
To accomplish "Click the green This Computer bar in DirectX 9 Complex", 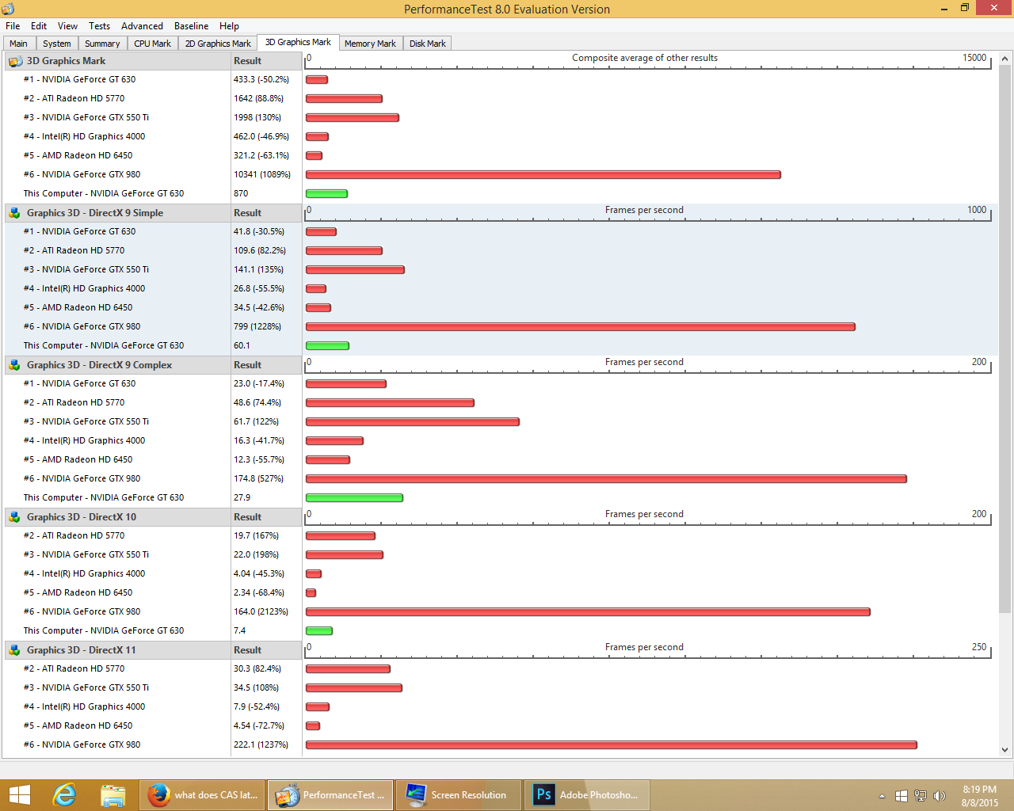I will [x=354, y=498].
